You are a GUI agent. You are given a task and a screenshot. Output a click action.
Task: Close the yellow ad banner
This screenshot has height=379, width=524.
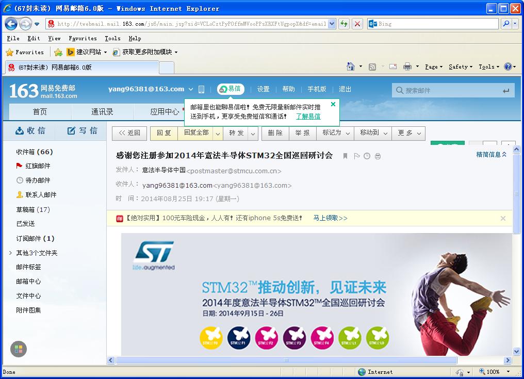pos(503,218)
